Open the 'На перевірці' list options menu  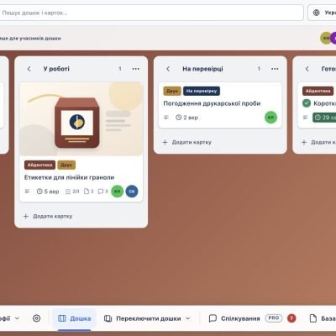[275, 69]
